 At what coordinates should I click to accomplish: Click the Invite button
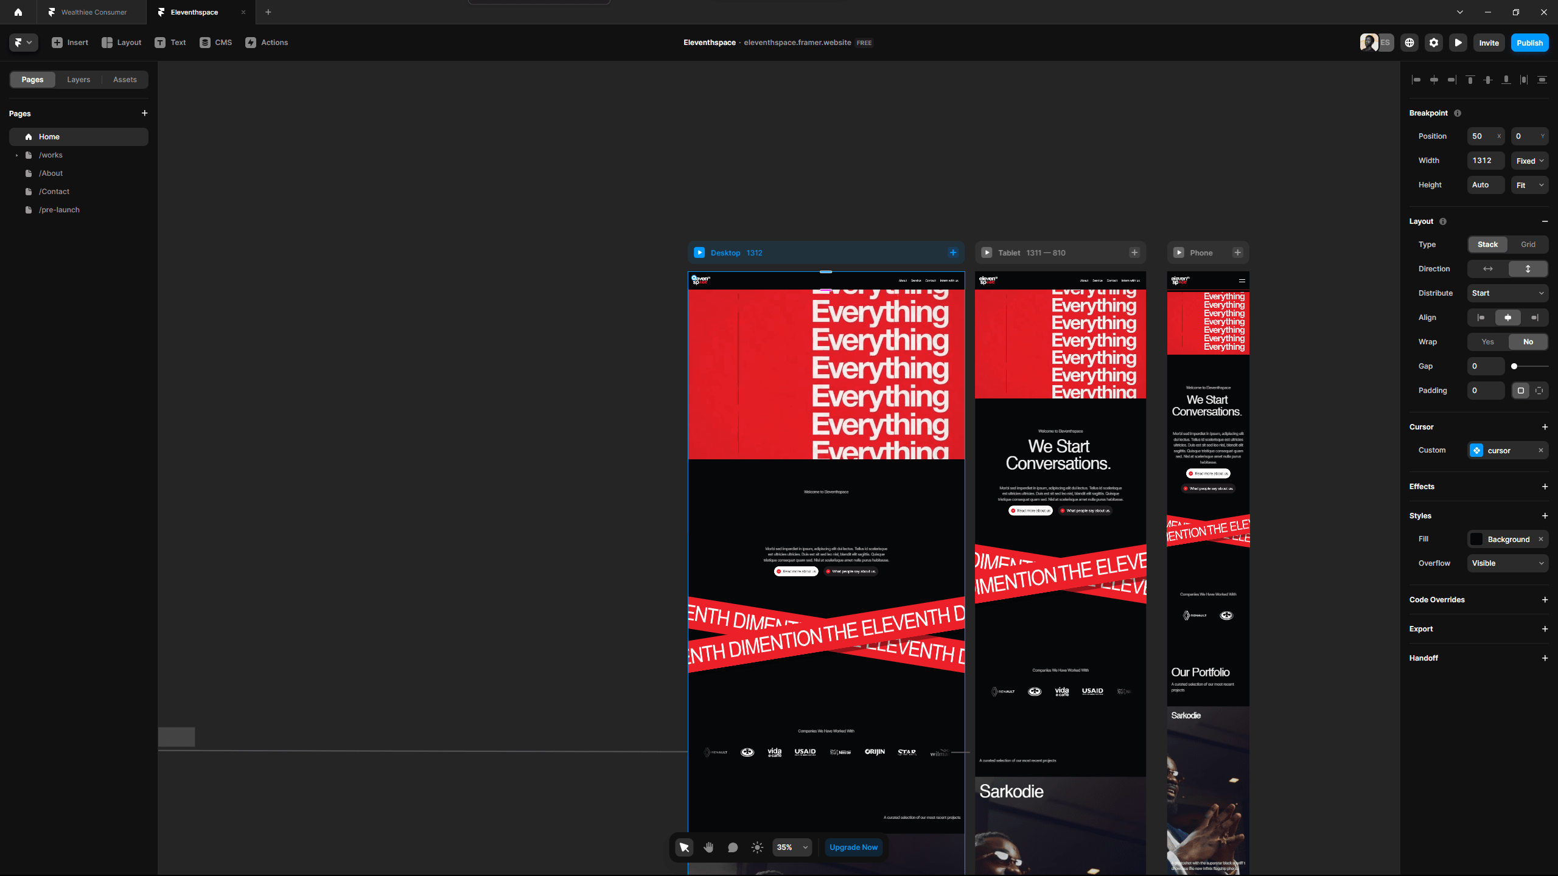1489,43
